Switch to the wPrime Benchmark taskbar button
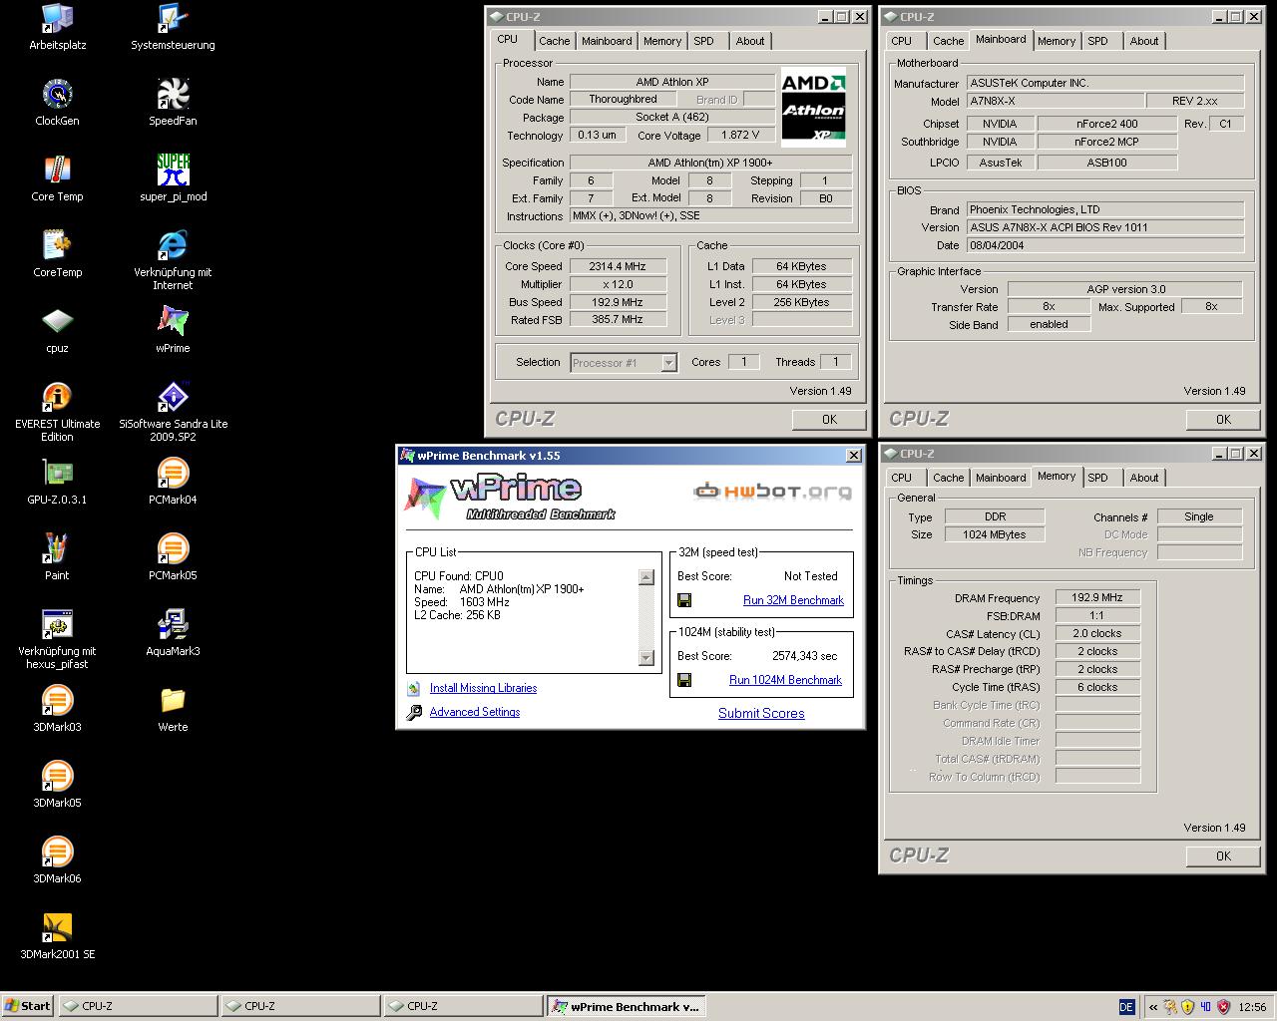This screenshot has height=1021, width=1277. tap(626, 1007)
